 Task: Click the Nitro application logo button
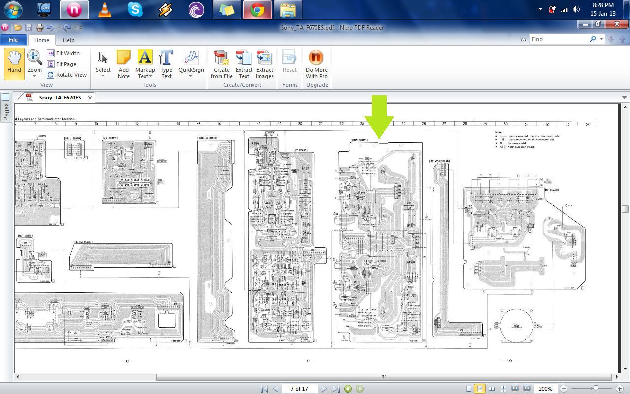point(5,28)
